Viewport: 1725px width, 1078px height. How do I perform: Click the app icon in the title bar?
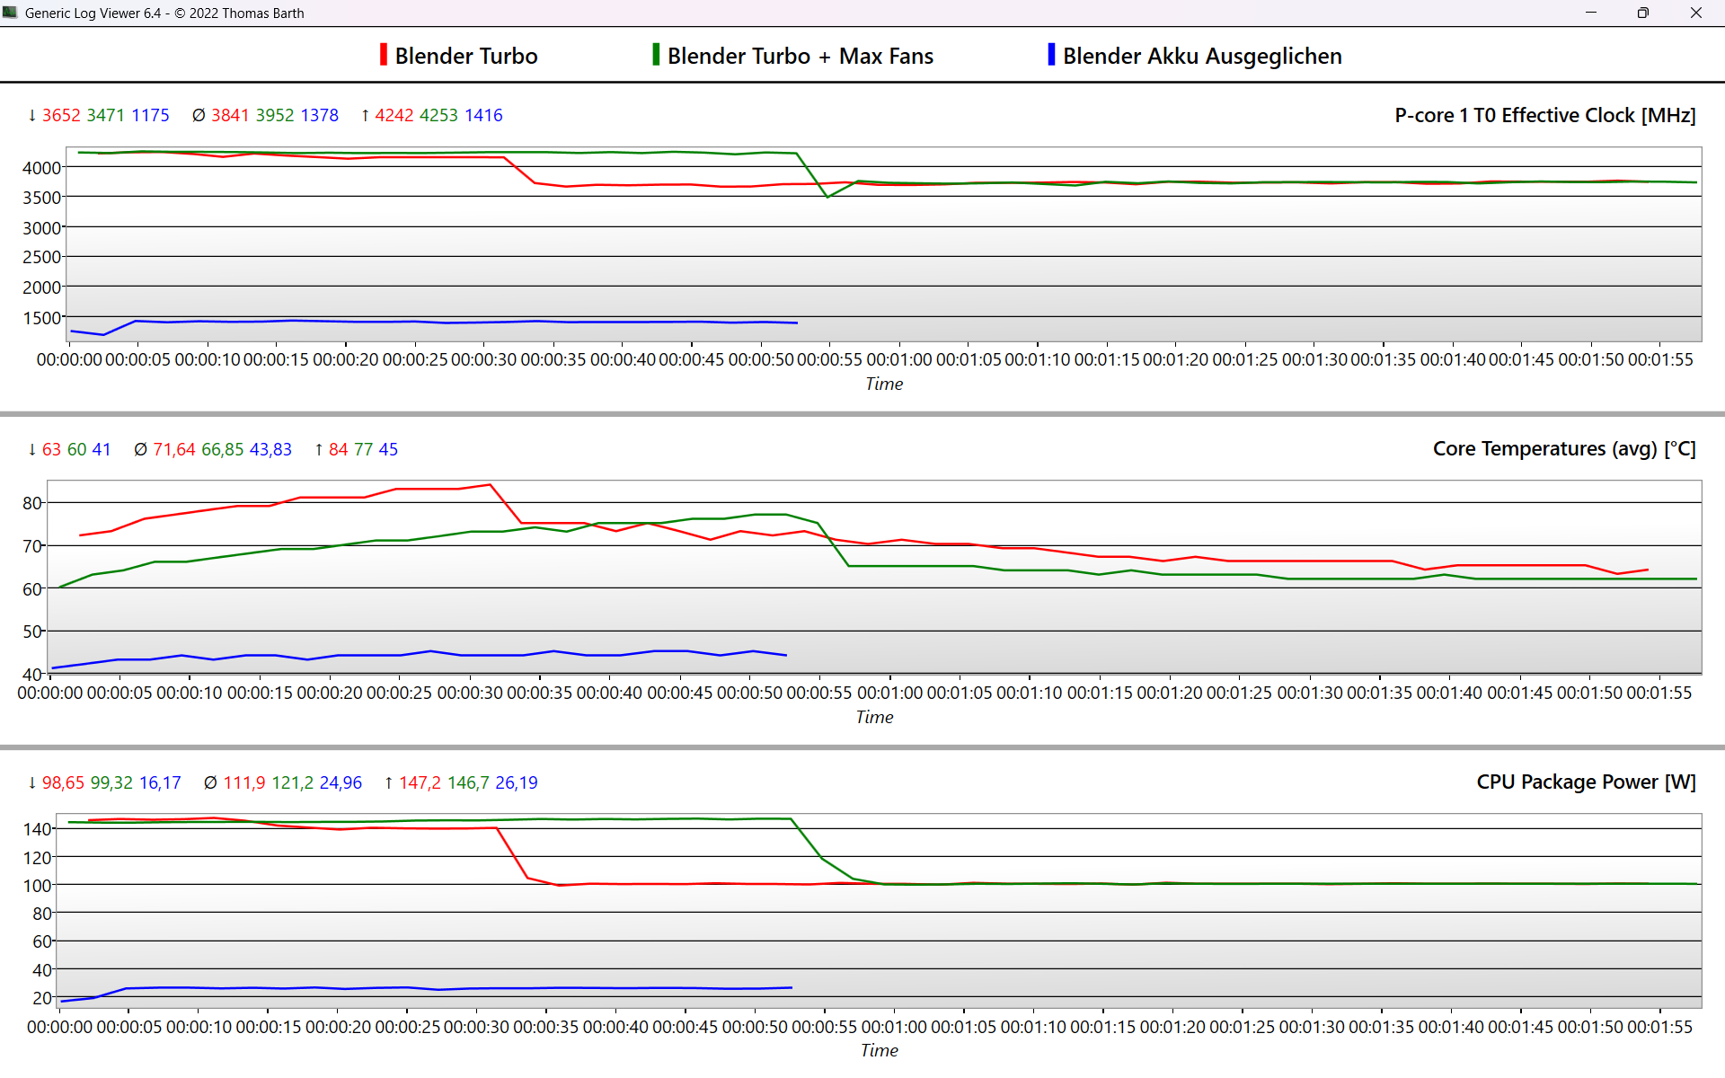tap(11, 13)
